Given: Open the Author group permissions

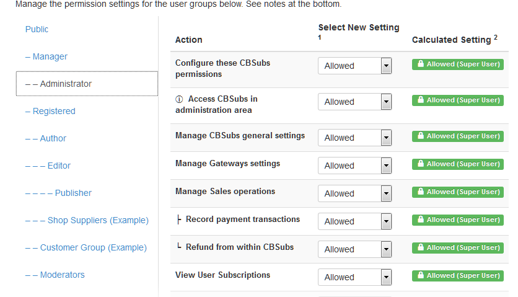Looking at the screenshot, I should 46,138.
